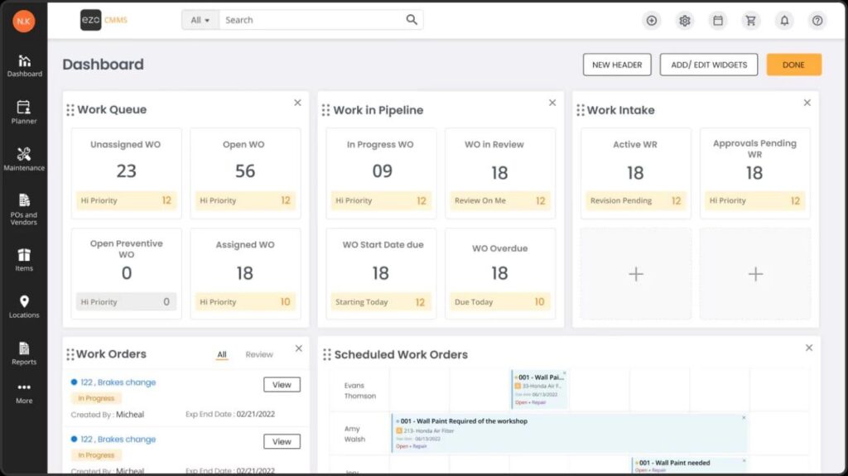Image resolution: width=848 pixels, height=476 pixels.
Task: Click the settings gear icon
Action: pyautogui.click(x=685, y=21)
